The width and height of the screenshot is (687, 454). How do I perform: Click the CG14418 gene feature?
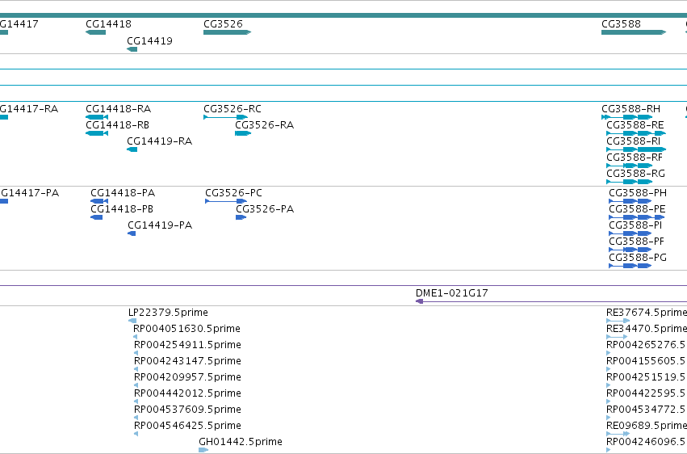click(95, 32)
